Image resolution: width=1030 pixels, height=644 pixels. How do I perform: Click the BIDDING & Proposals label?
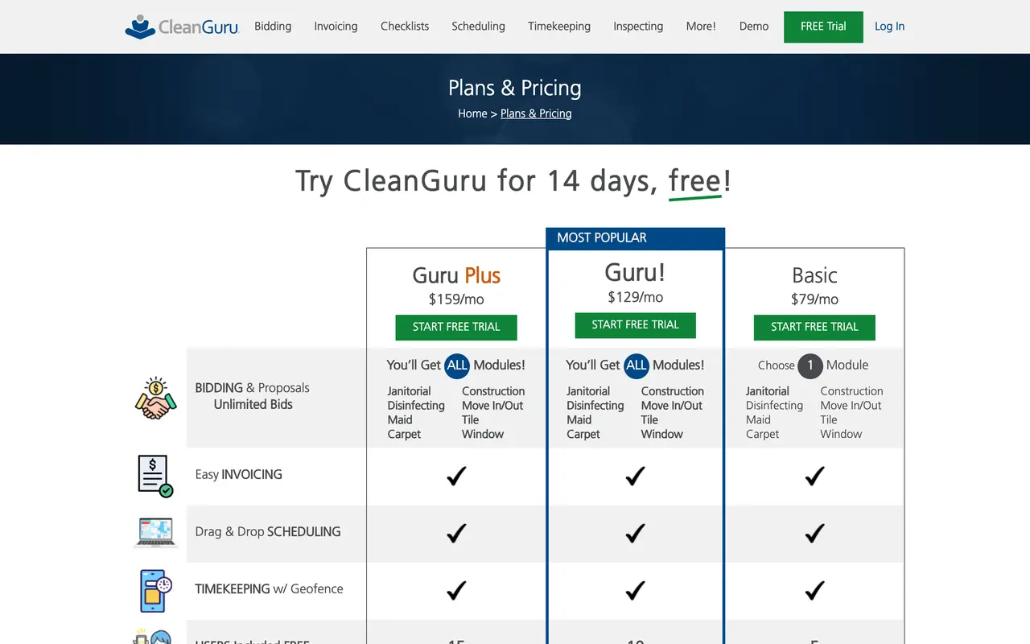pyautogui.click(x=252, y=388)
